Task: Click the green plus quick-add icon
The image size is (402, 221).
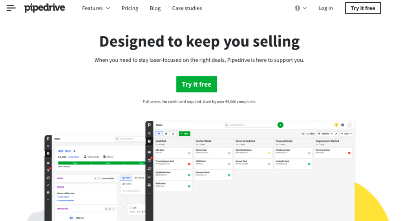Action: (x=280, y=125)
